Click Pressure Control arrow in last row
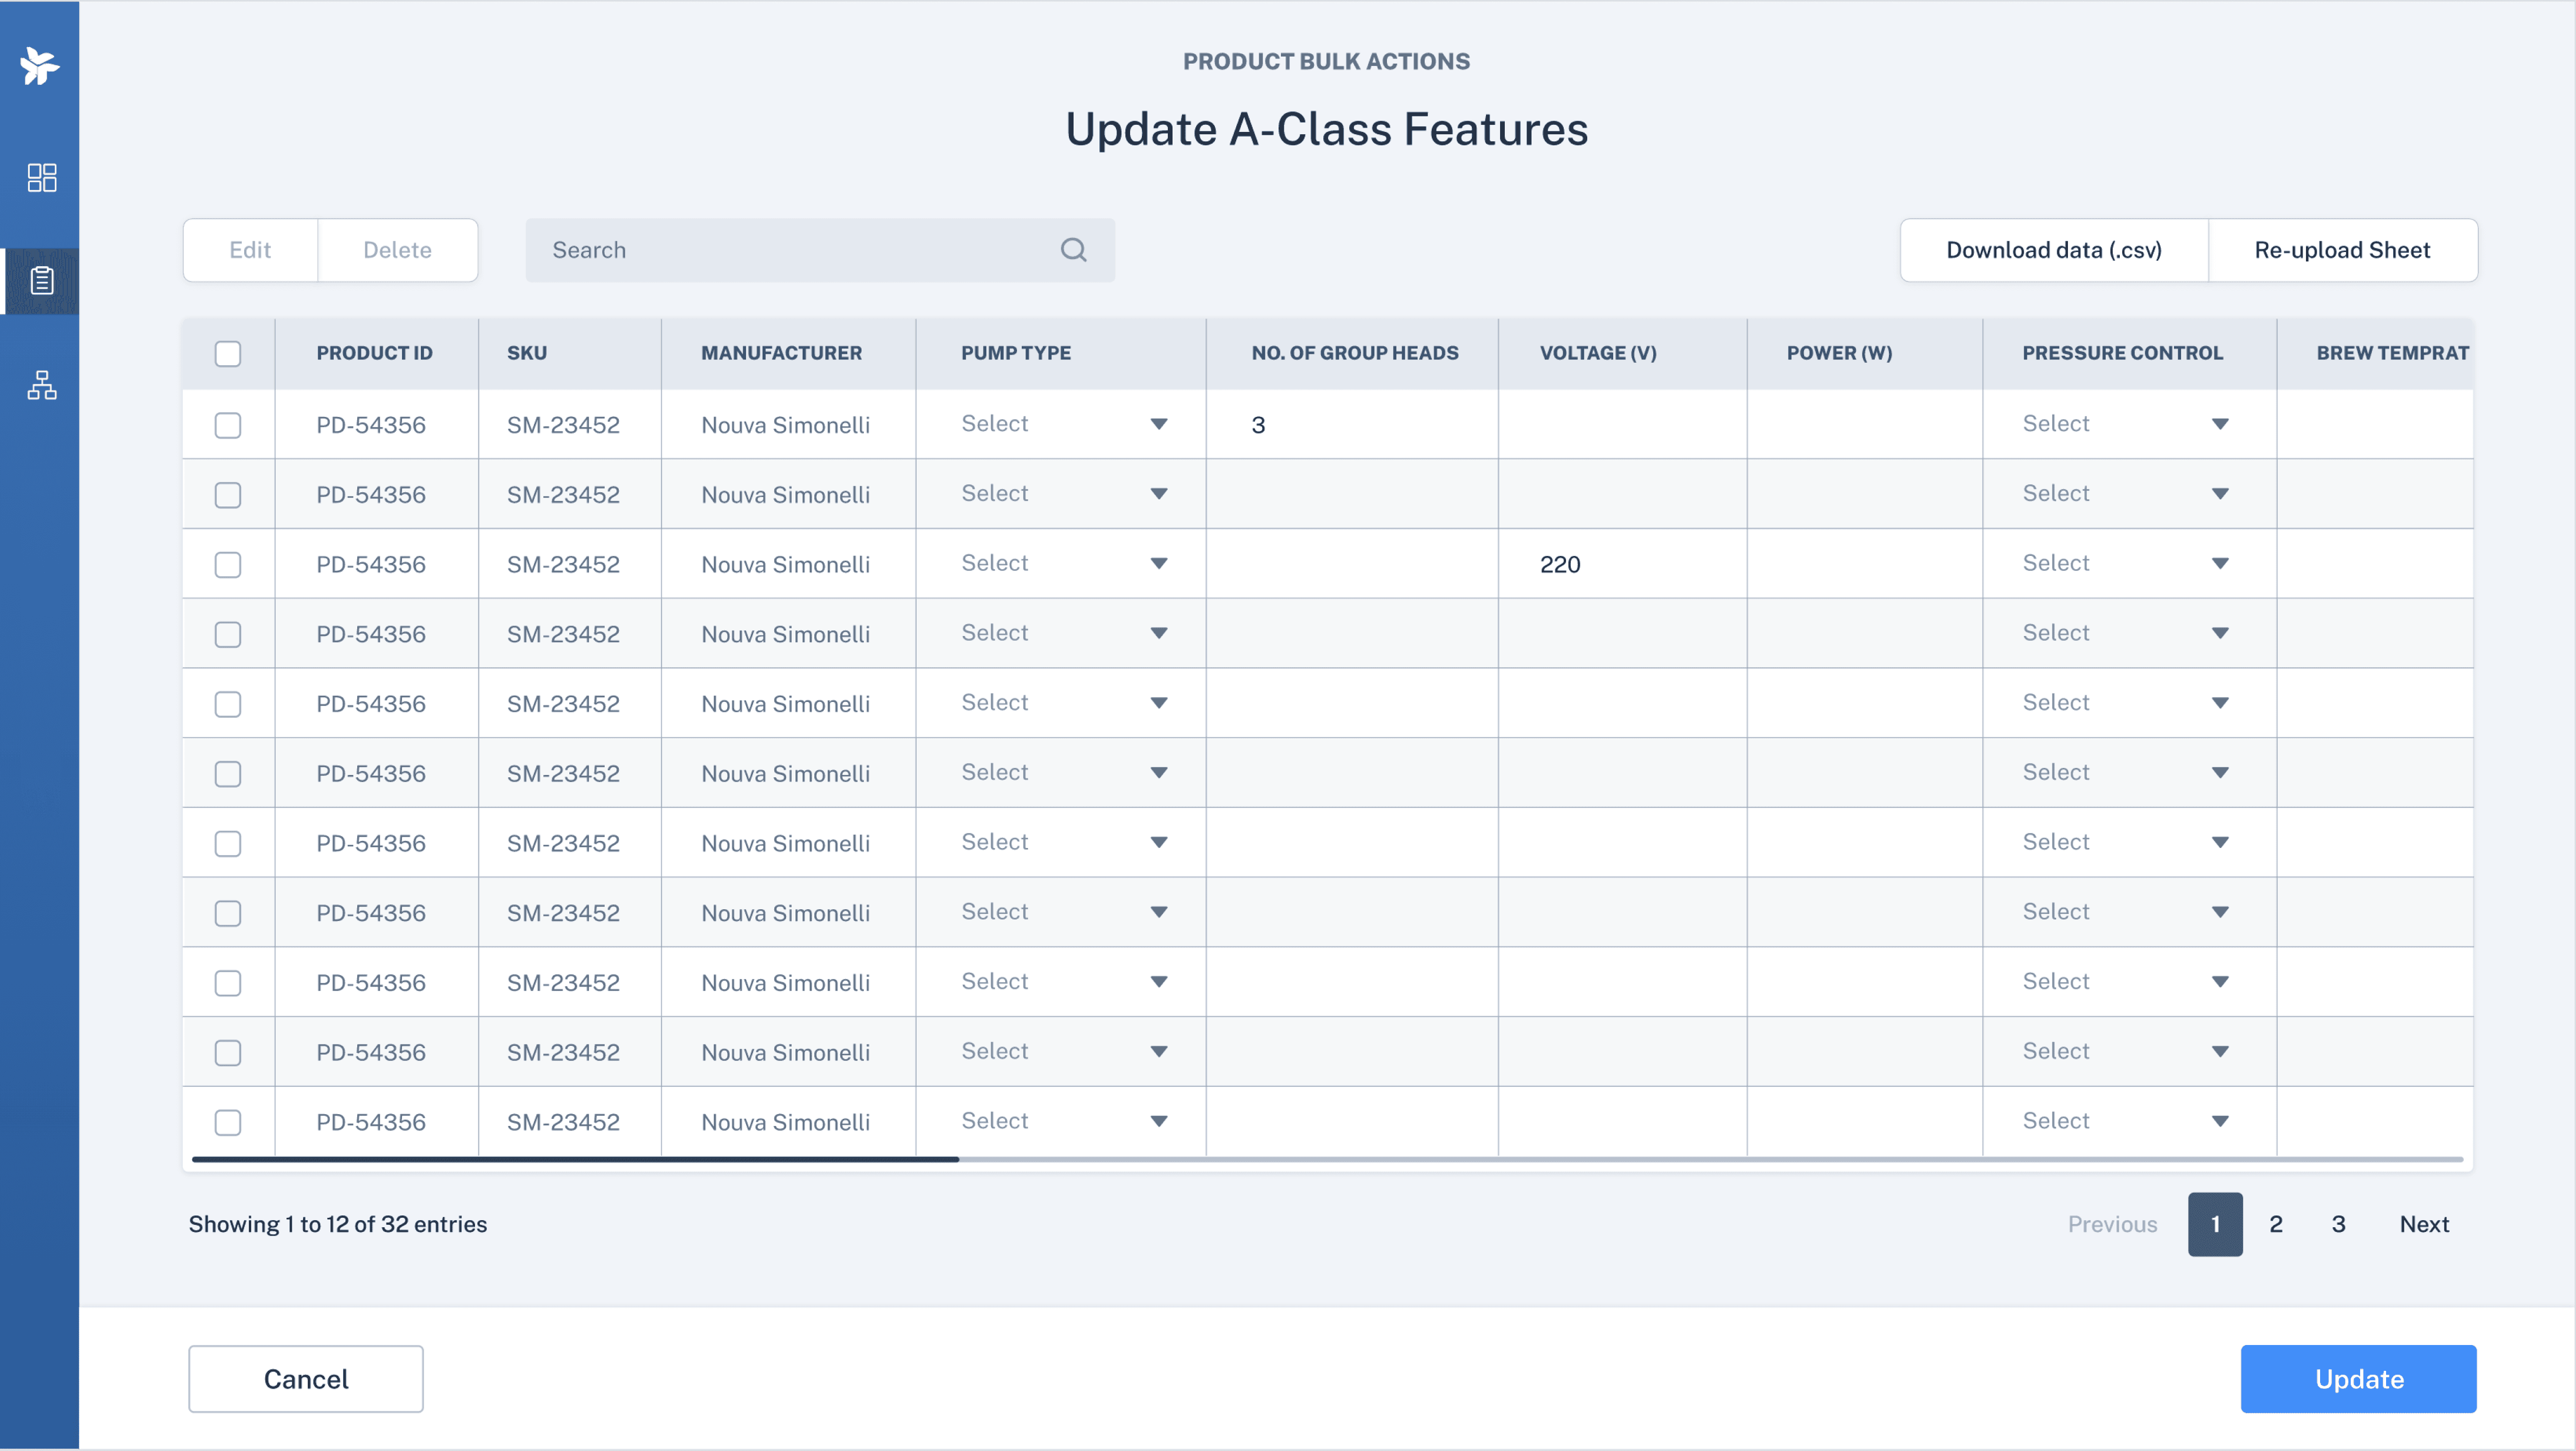The width and height of the screenshot is (2576, 1451). 2219,1121
